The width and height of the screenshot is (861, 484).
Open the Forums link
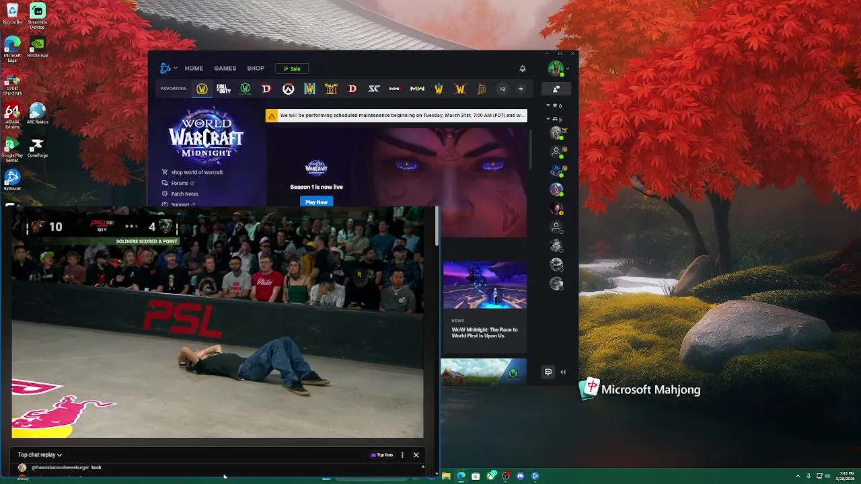click(x=178, y=183)
